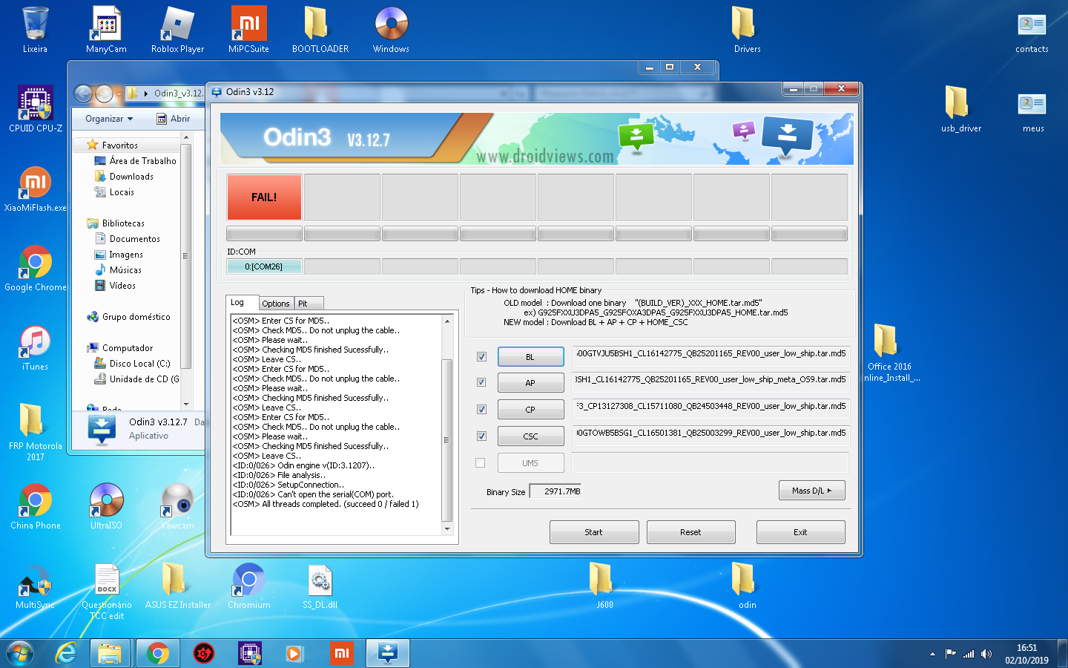This screenshot has width=1068, height=668.
Task: Select the 0:[COM26] port box
Action: [x=264, y=266]
